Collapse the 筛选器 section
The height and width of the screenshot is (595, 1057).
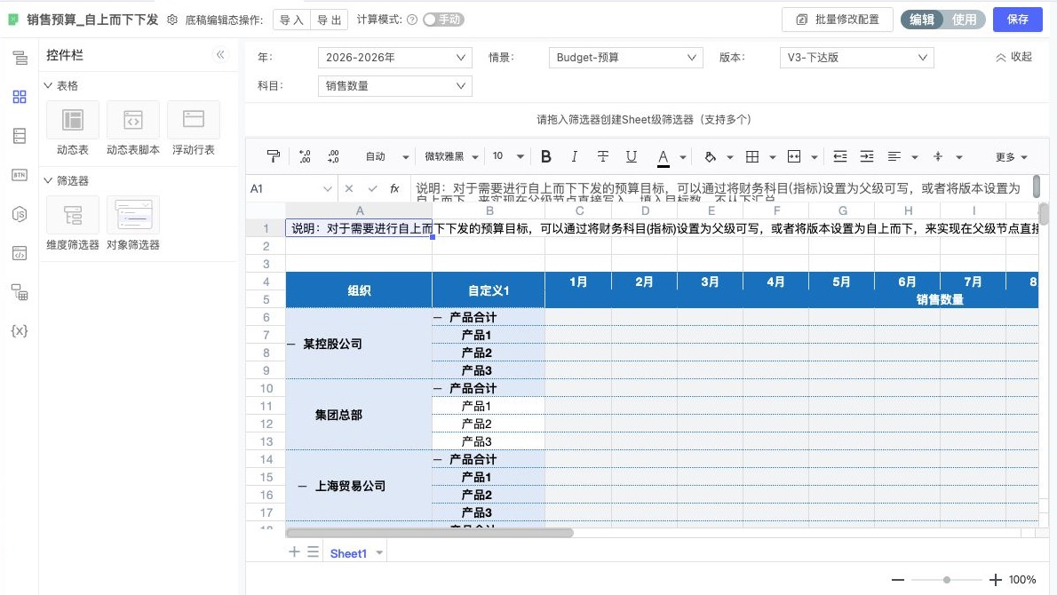pos(48,180)
